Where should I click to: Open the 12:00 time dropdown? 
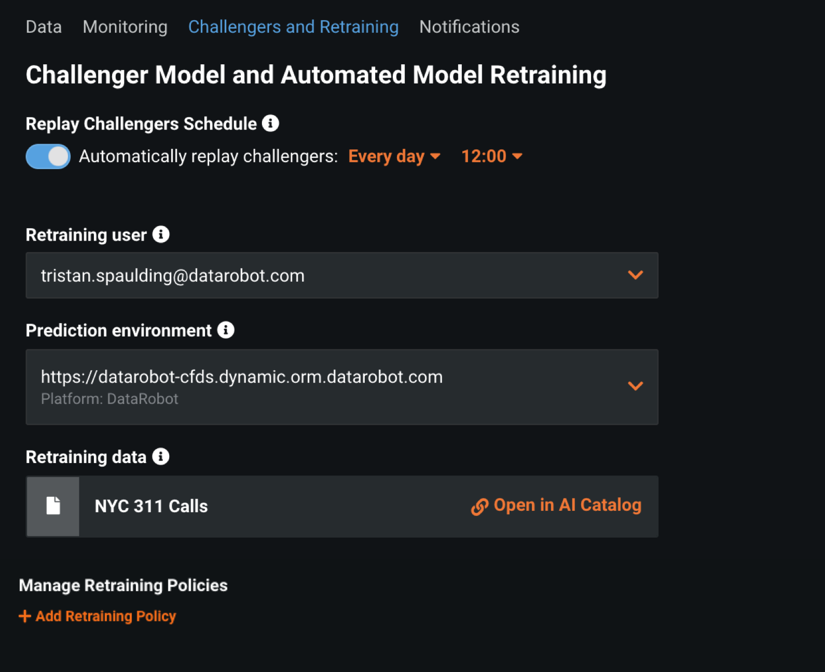tap(491, 156)
